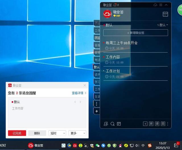Click the 工作内容 text in reminder popup
This screenshot has height=150, width=182.
click(x=18, y=109)
